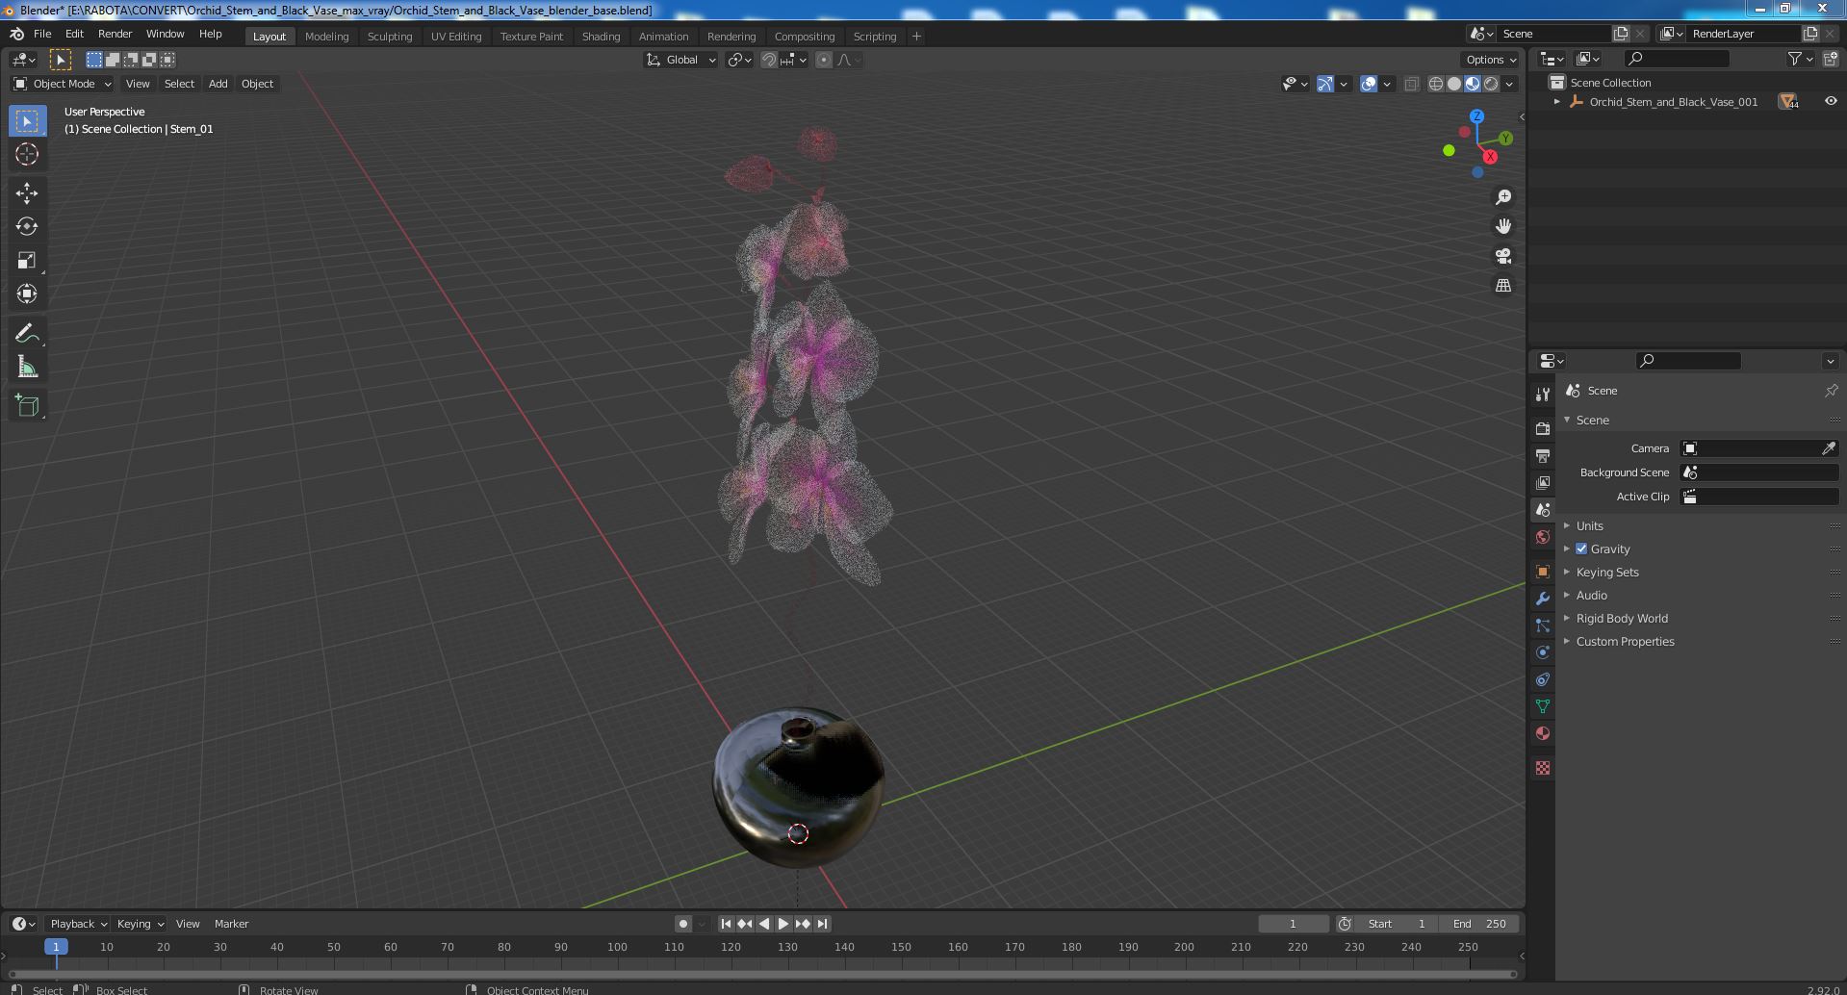1847x995 pixels.
Task: Select the Annotate tool
Action: click(x=27, y=334)
